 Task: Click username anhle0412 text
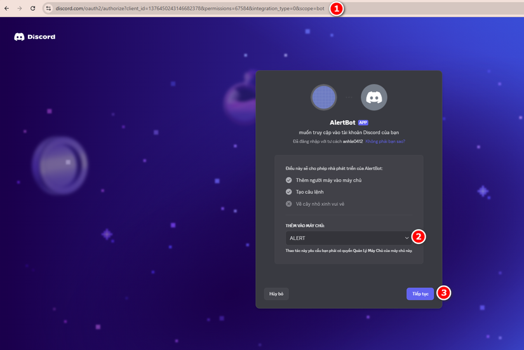(353, 142)
